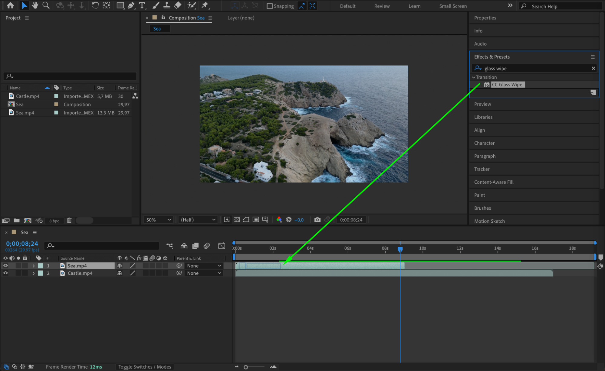Toggle Region of Interest in viewer
The width and height of the screenshot is (605, 371).
(256, 220)
